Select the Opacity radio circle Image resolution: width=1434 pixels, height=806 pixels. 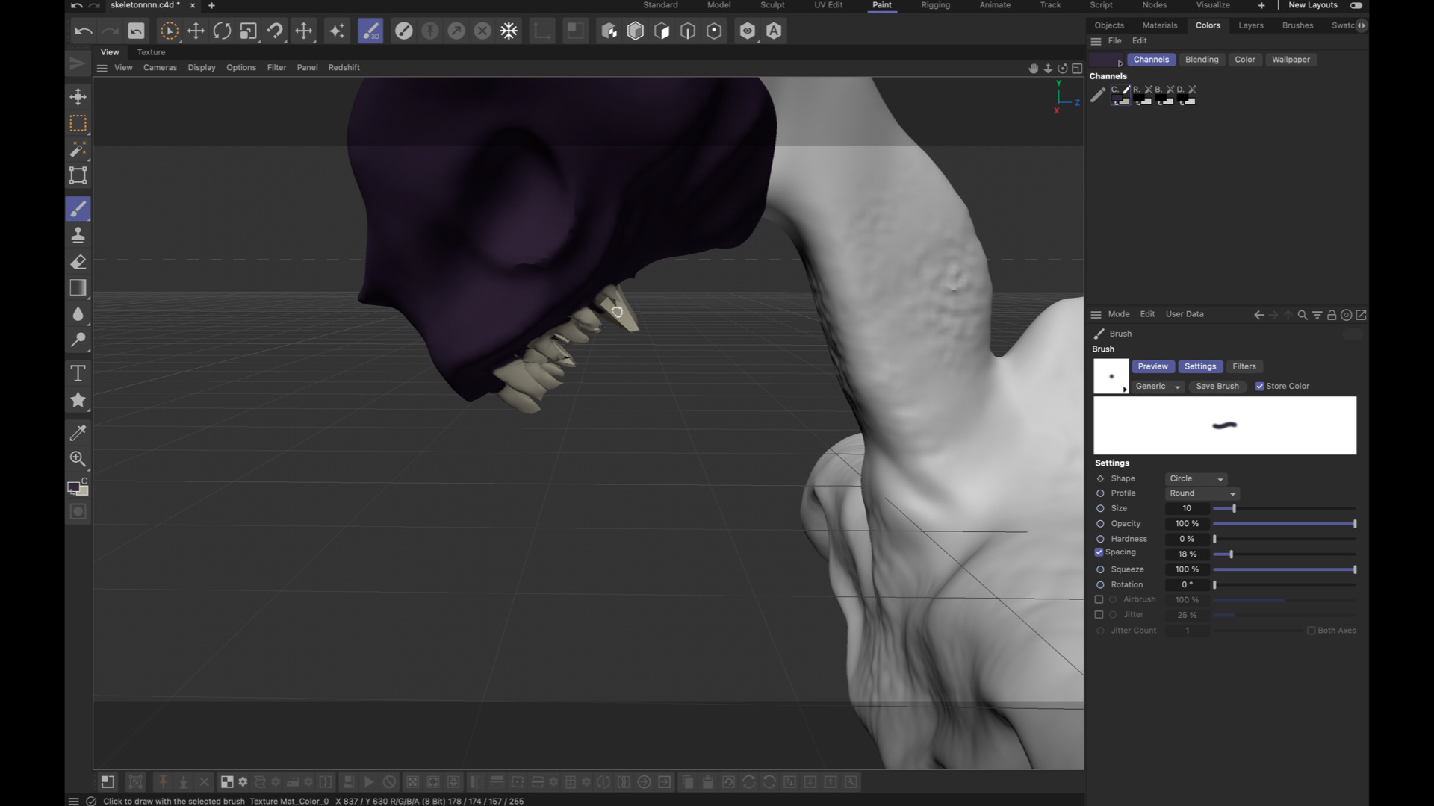(x=1100, y=524)
